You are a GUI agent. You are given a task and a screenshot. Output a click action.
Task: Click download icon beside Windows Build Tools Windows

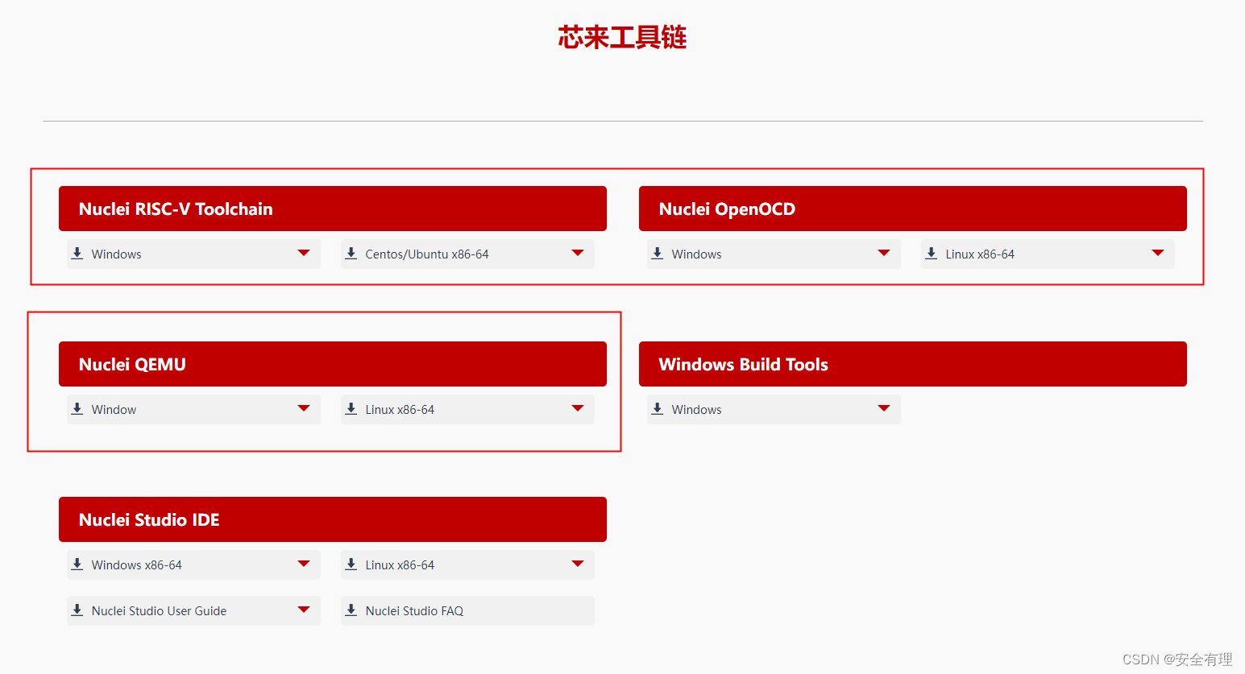tap(658, 409)
